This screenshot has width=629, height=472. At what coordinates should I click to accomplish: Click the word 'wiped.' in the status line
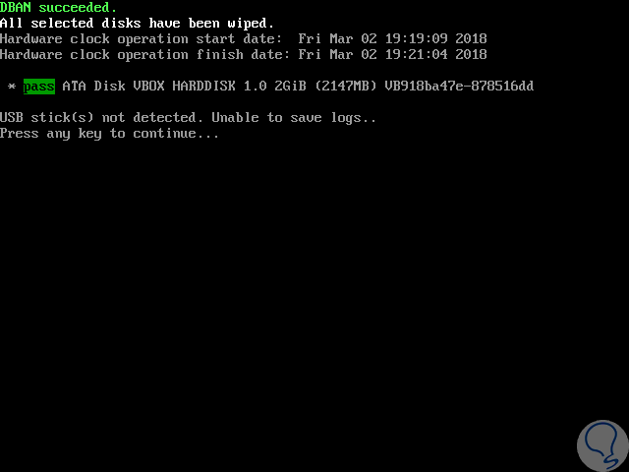251,24
